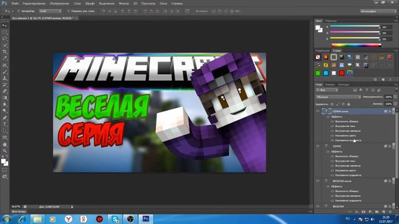
Task: Select the History Brush tool
Action: coord(4,85)
